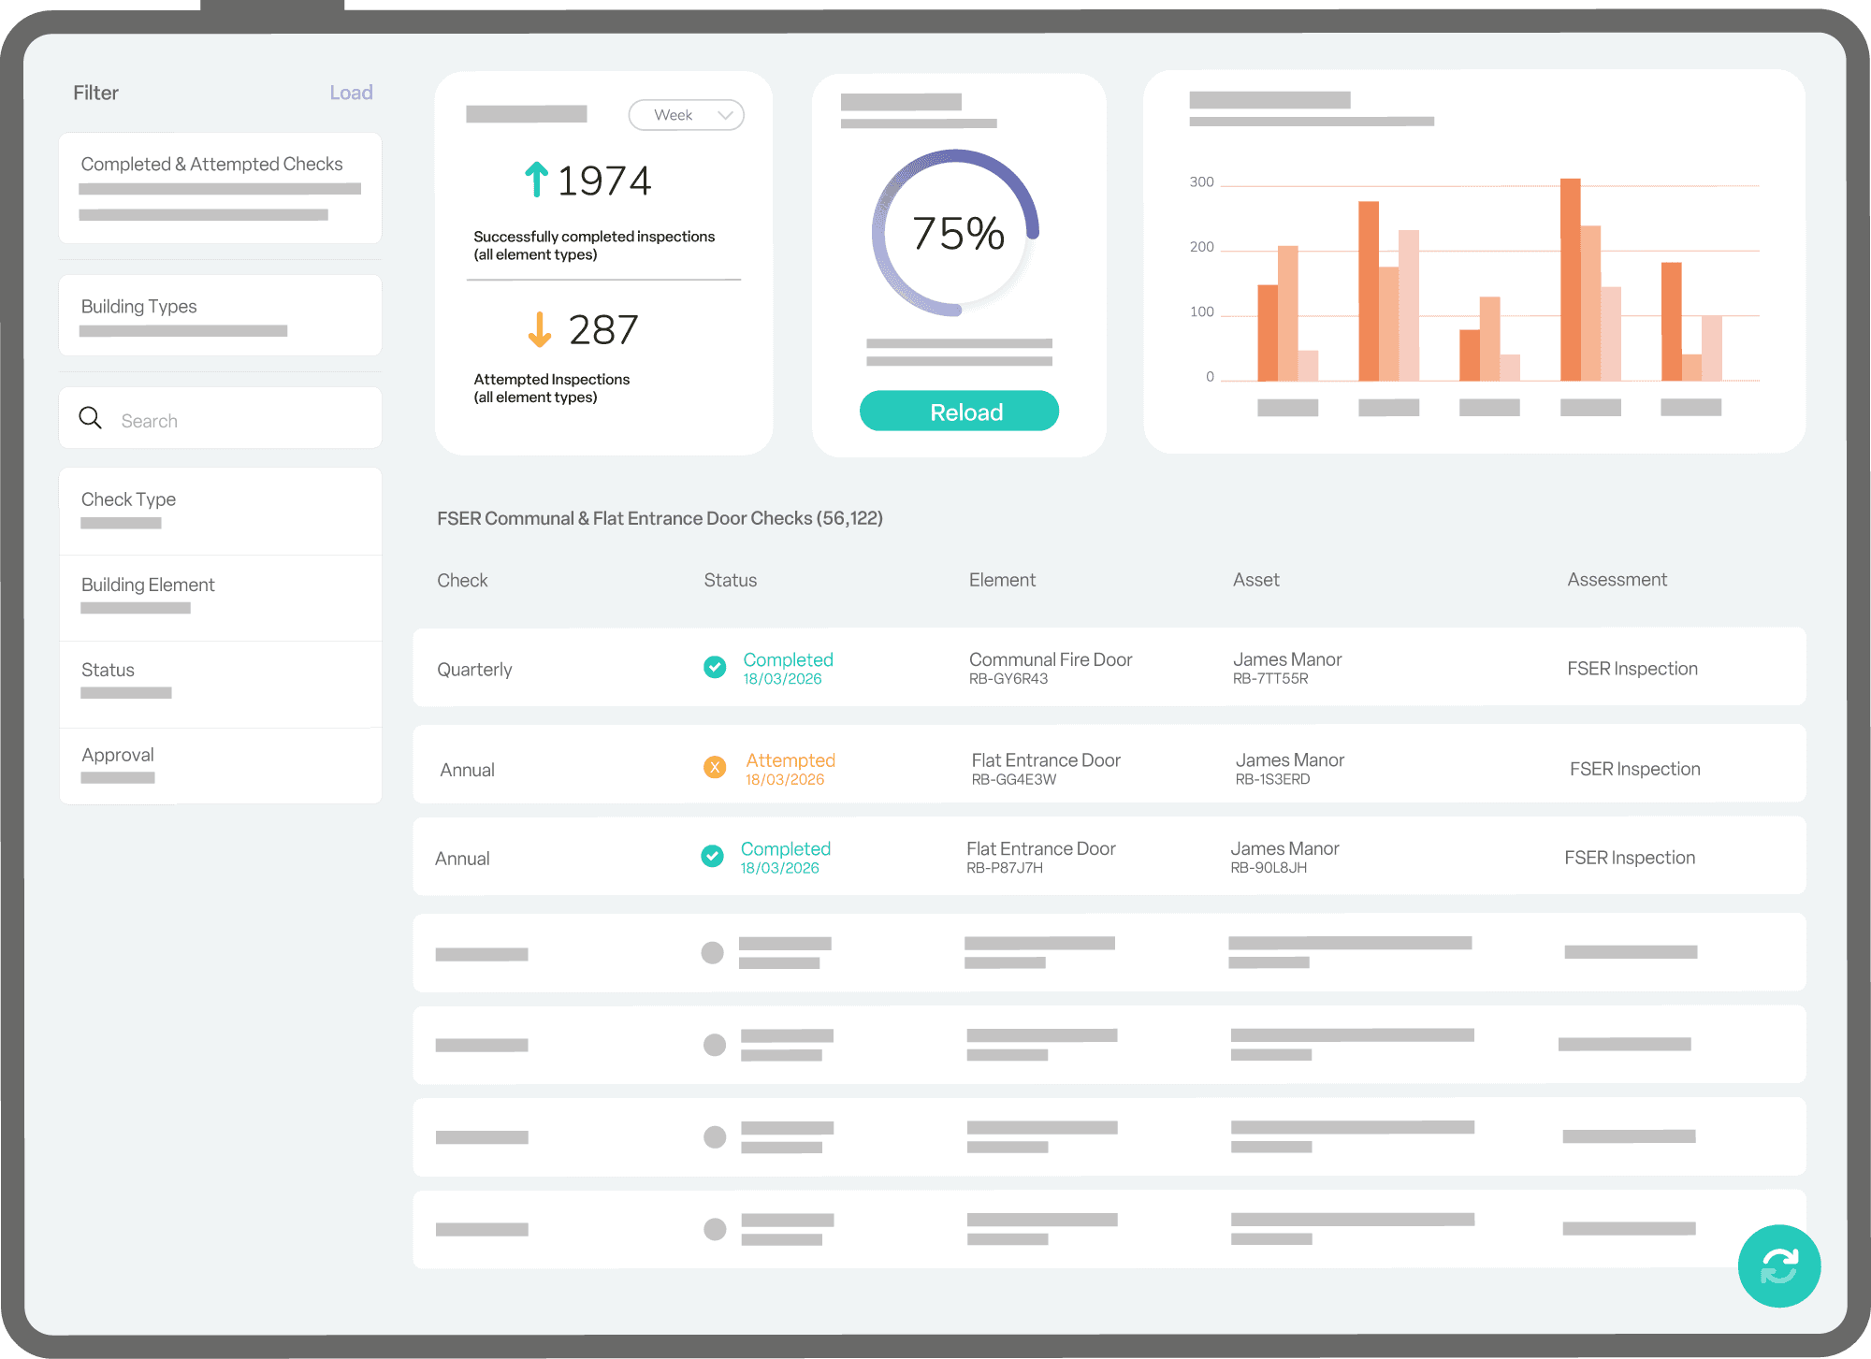Click the gray status circle in the fourth table row

[713, 952]
